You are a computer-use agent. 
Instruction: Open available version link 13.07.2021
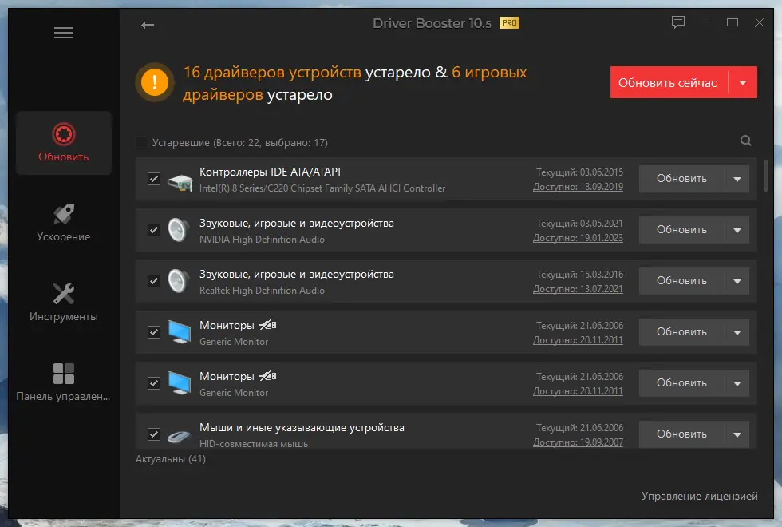tap(578, 289)
